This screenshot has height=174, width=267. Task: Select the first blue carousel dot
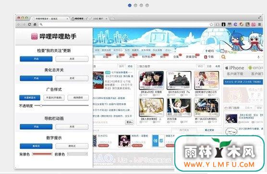pyautogui.click(x=130, y=5)
